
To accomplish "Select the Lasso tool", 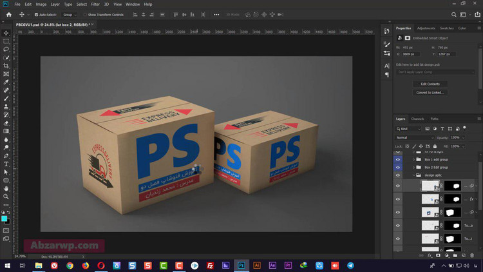I will point(6,49).
